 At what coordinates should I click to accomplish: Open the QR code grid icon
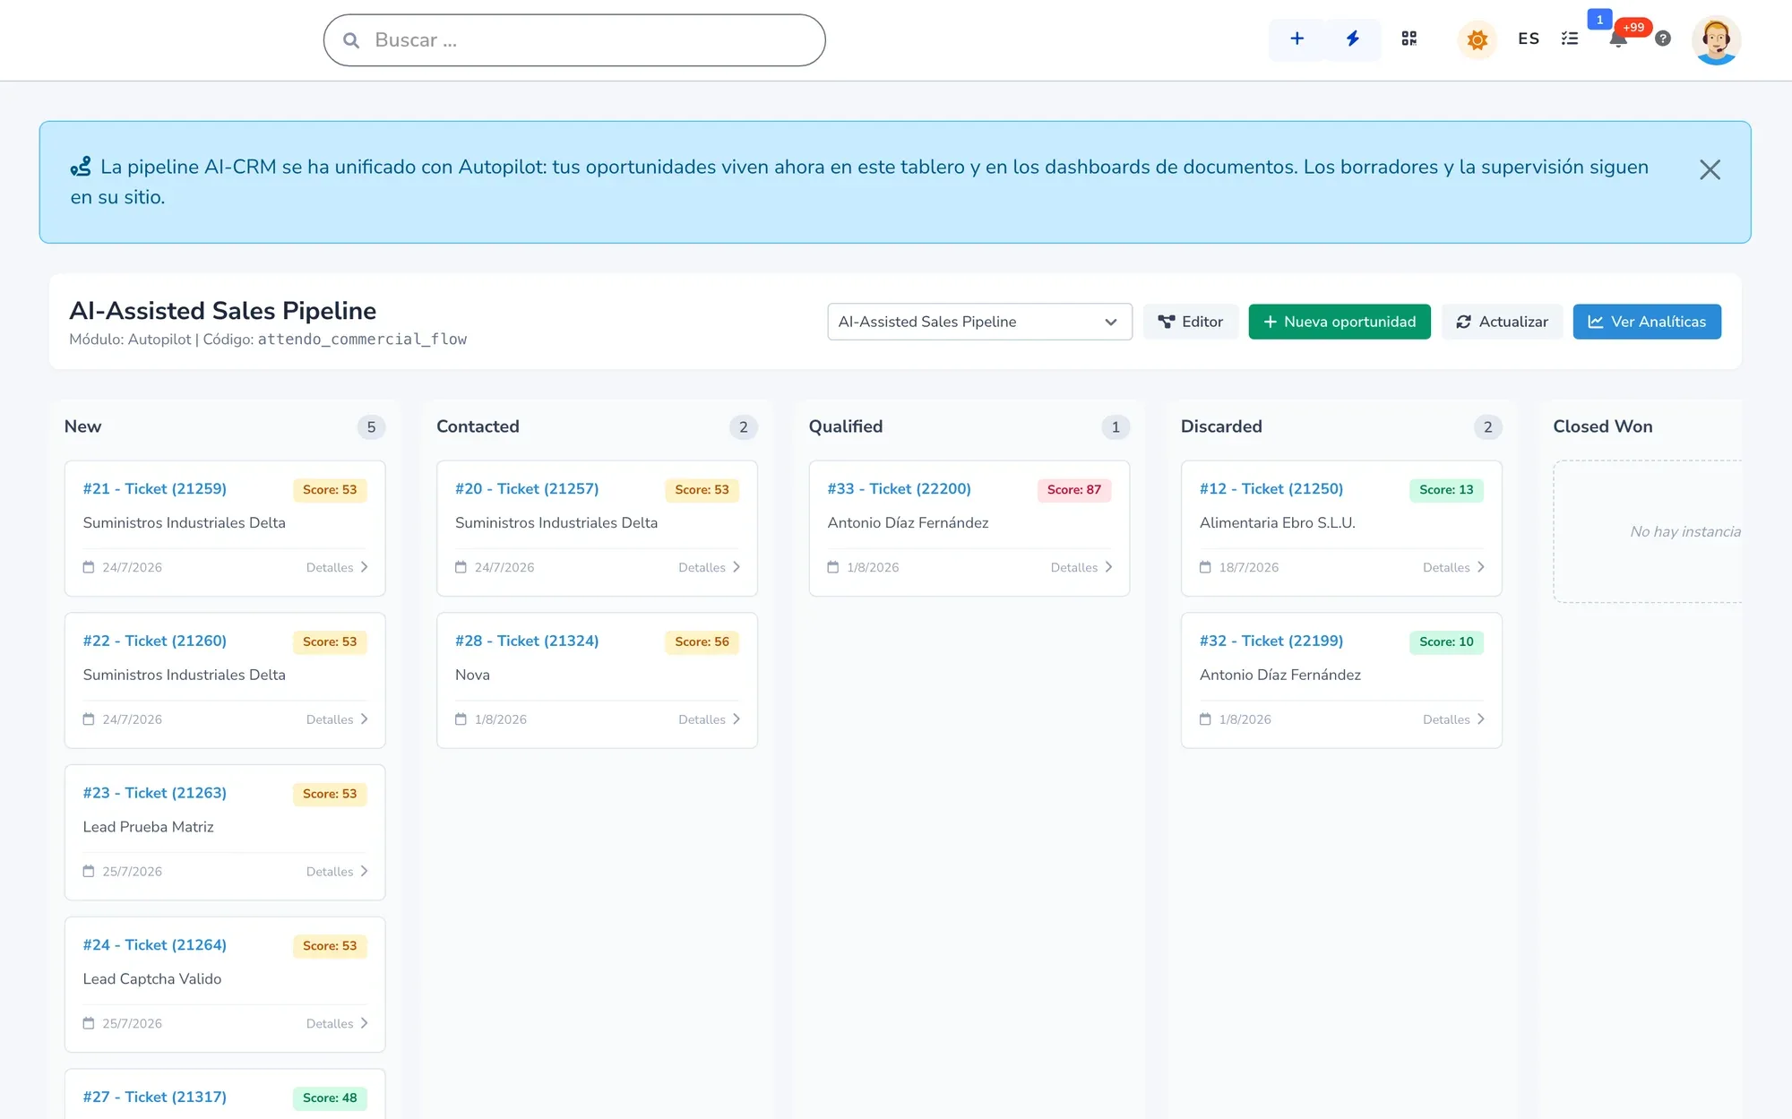pyautogui.click(x=1409, y=39)
